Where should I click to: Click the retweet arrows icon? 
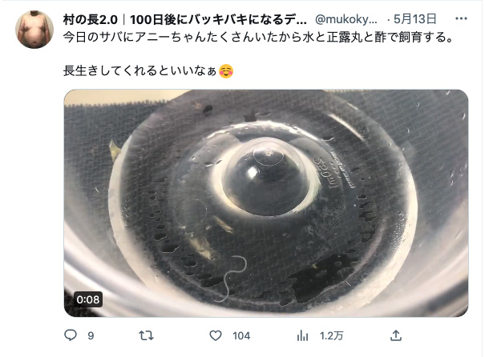click(x=146, y=335)
